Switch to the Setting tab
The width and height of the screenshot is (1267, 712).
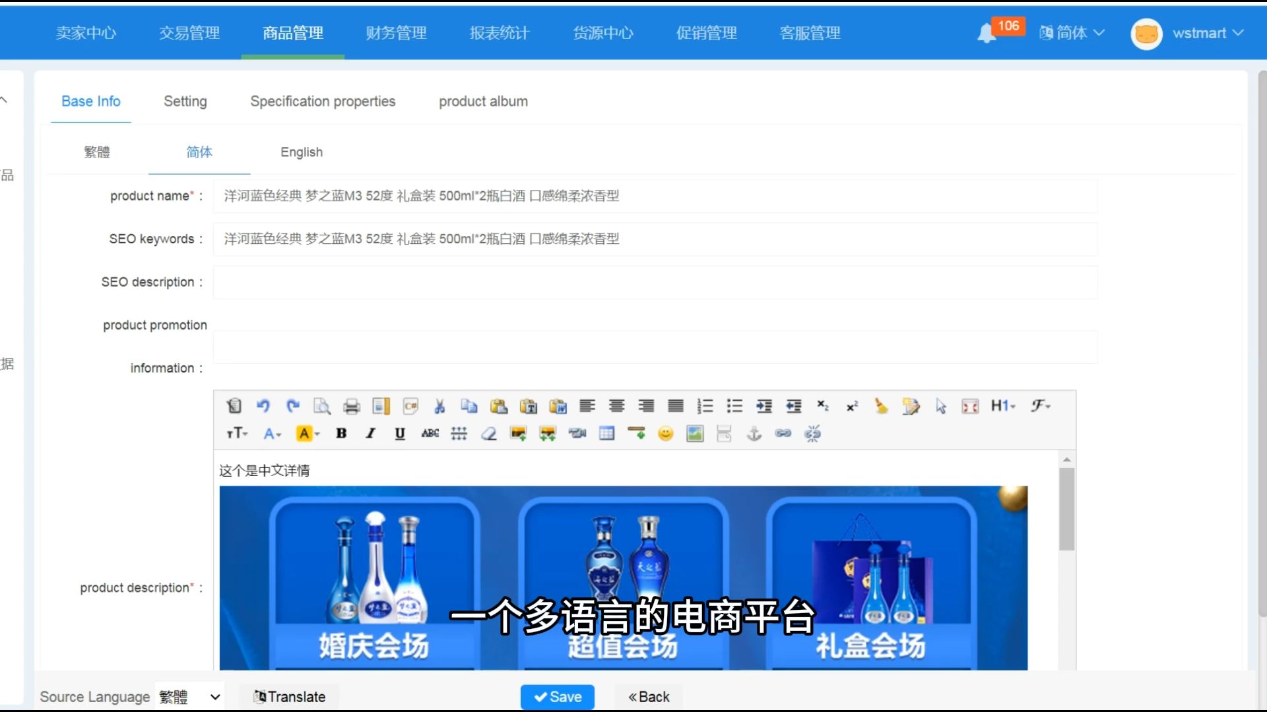pos(185,102)
